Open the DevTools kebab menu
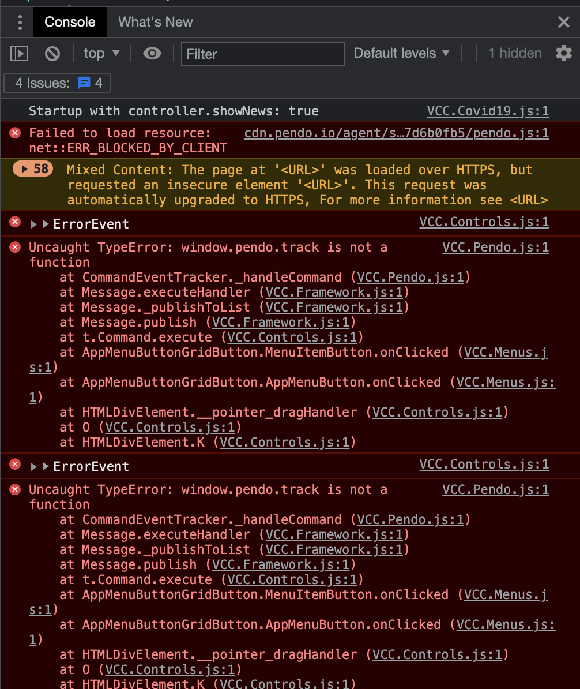The image size is (580, 689). click(20, 22)
